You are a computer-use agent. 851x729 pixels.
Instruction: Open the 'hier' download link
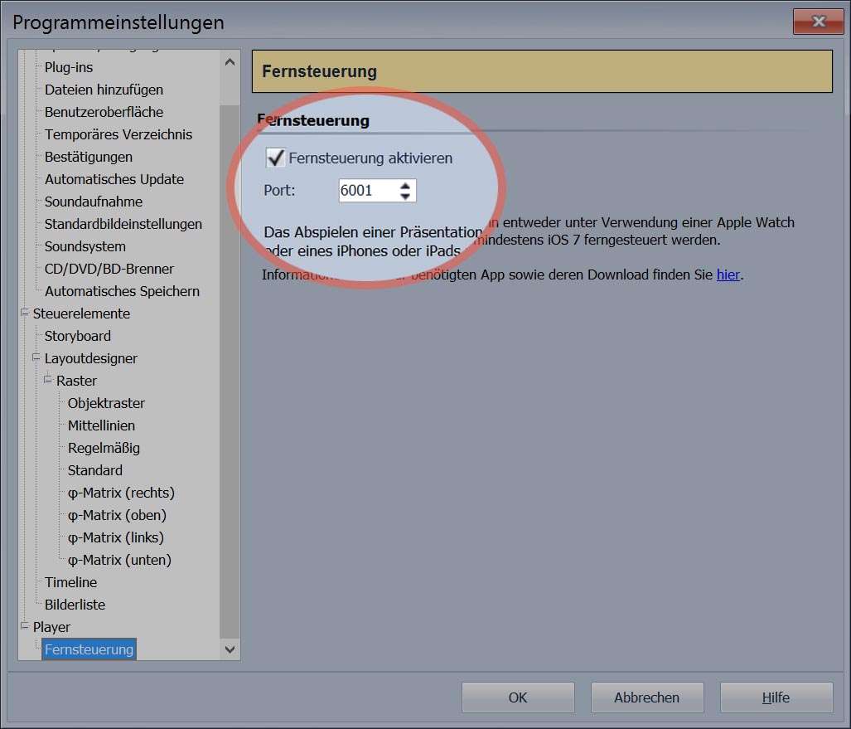point(728,275)
